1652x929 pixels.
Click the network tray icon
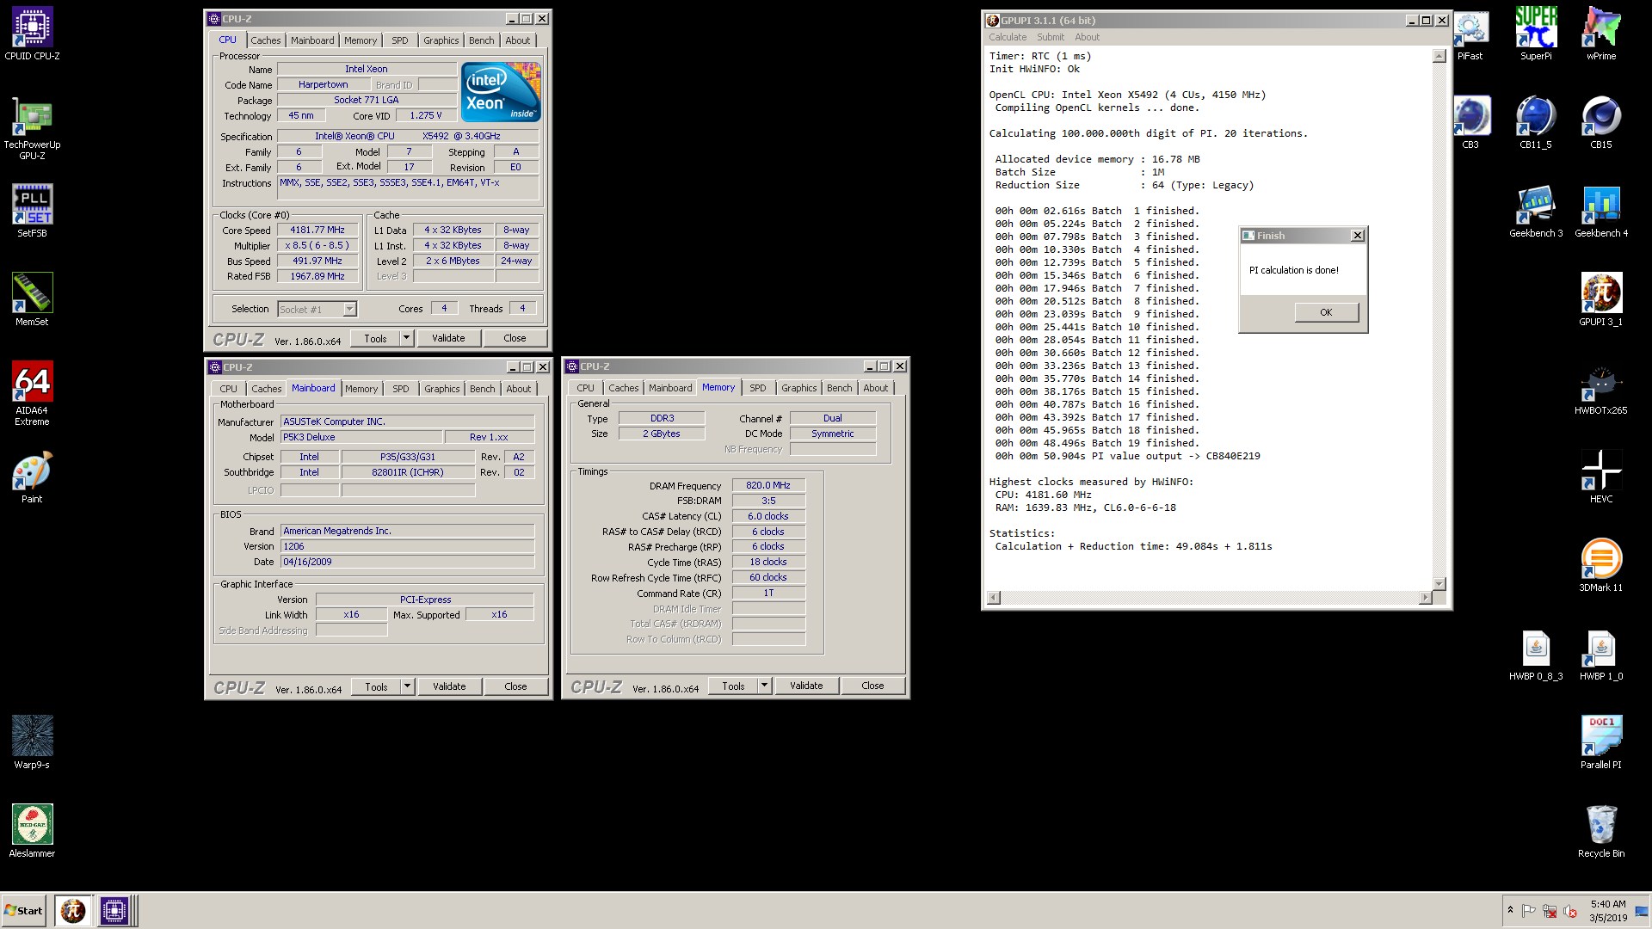[x=1549, y=911]
